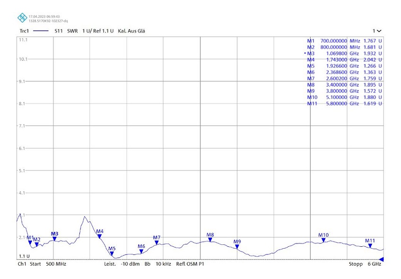Click the Leist. -10 dBm power setting
This screenshot has width=401, height=279.
click(x=122, y=264)
